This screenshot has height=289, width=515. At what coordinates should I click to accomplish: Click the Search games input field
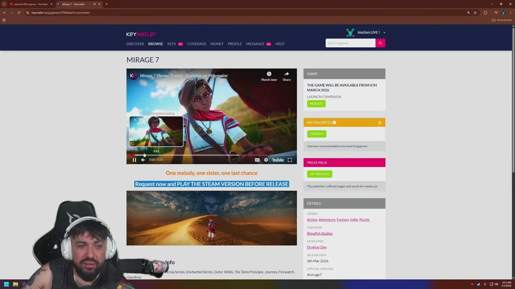click(x=350, y=43)
